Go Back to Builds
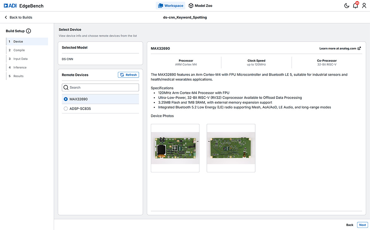This screenshot has height=230, width=370. (x=18, y=17)
